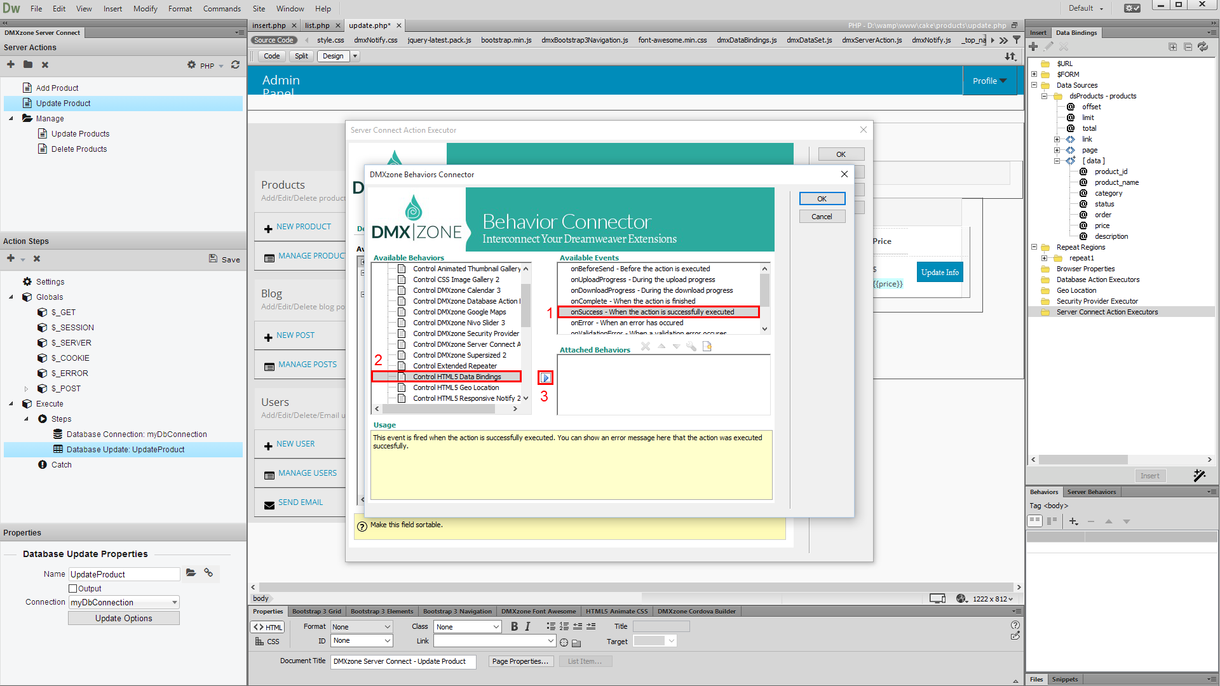Click magic wand icon below Data Bindings
The width and height of the screenshot is (1220, 686).
(x=1199, y=476)
